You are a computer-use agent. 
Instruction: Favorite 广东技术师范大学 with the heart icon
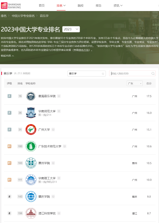(65, 146)
